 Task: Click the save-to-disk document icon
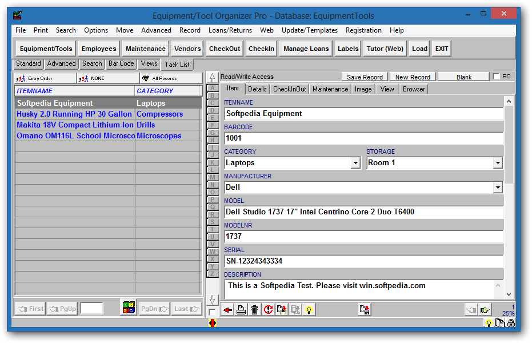[x=365, y=310]
